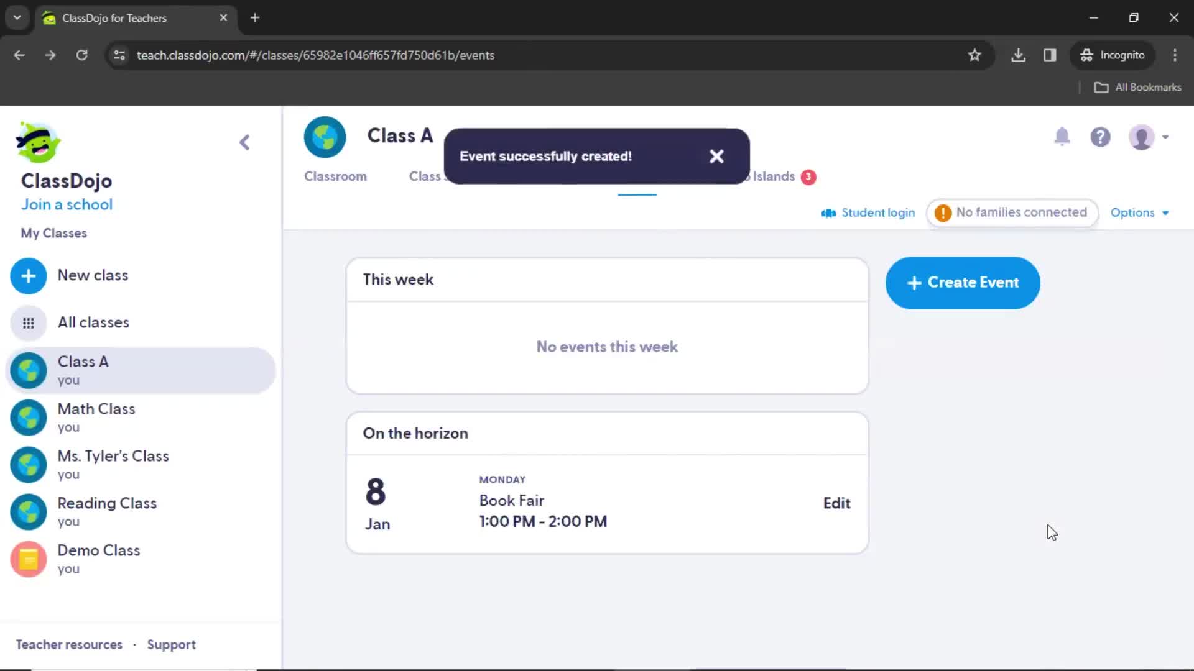Collapse the left sidebar panel
The height and width of the screenshot is (671, 1194).
(245, 142)
